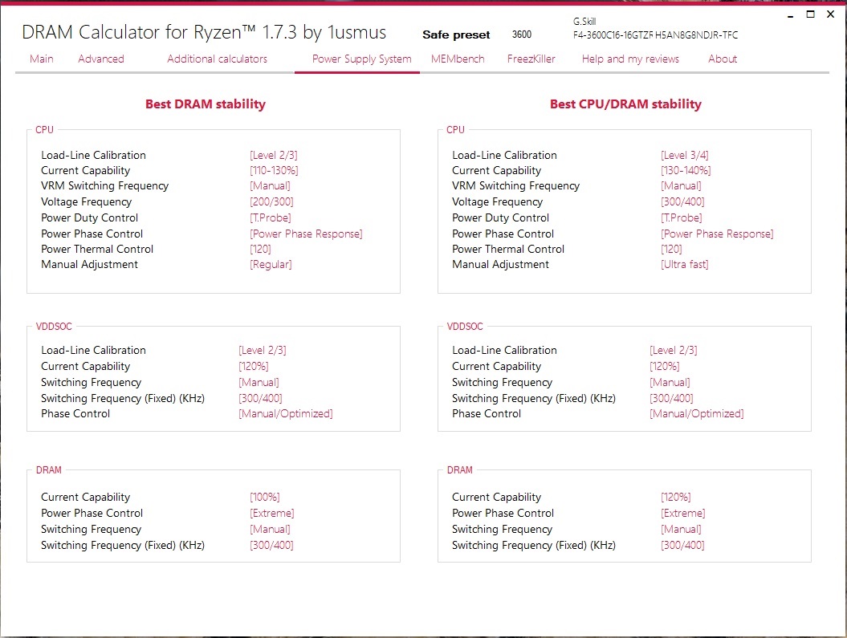Click [120%] Current Capability in left VDDSOC
This screenshot has width=847, height=638.
tap(254, 366)
